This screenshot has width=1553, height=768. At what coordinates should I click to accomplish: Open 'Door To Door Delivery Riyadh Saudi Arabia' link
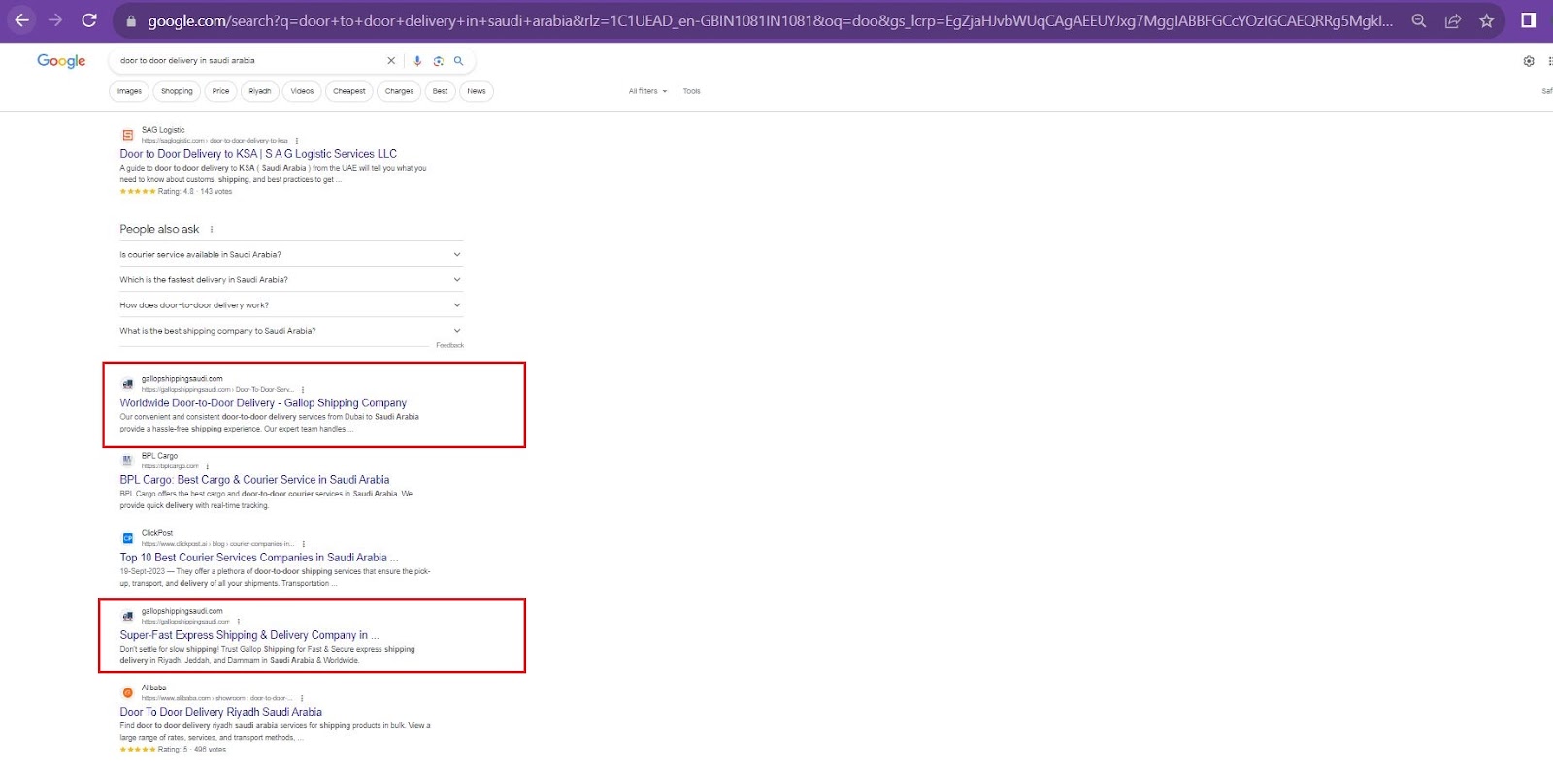tap(221, 712)
